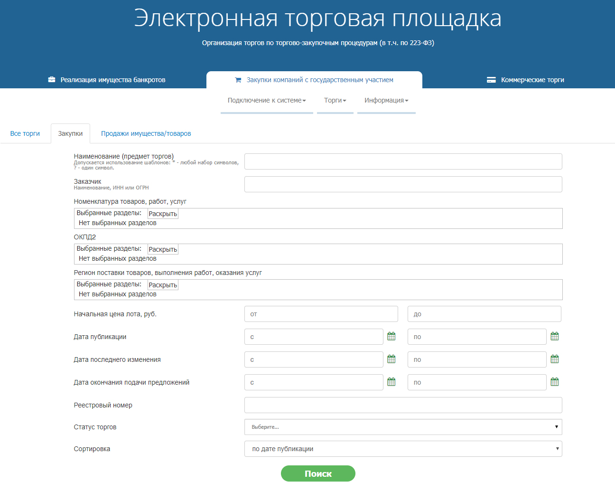The width and height of the screenshot is (615, 482).
Task: Switch to Продажи имущества/товаров tab
Action: tap(146, 133)
